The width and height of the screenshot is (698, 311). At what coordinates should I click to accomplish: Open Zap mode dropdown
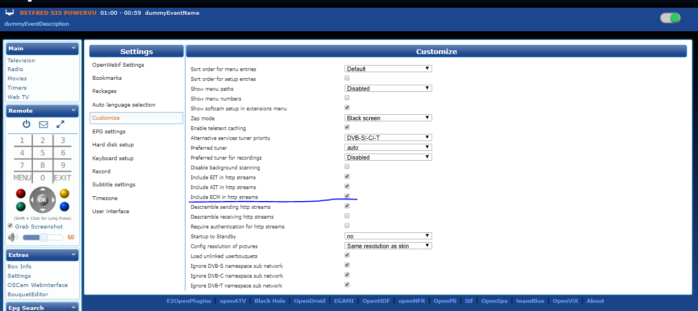point(388,118)
